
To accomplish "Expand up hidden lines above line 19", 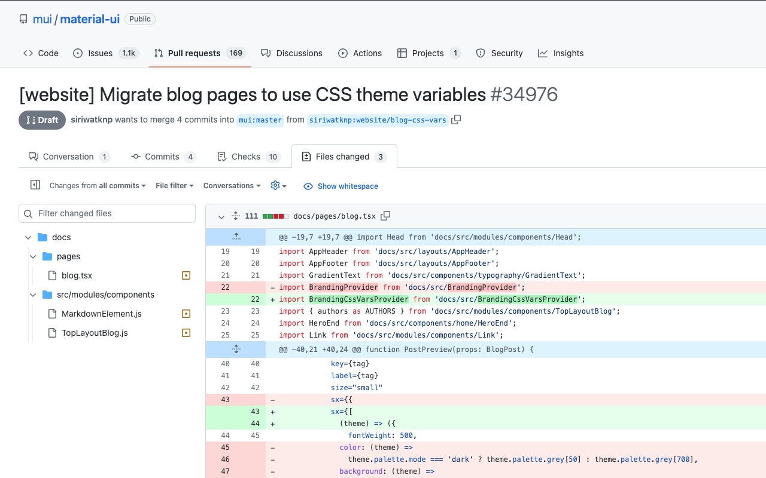I will (x=236, y=237).
